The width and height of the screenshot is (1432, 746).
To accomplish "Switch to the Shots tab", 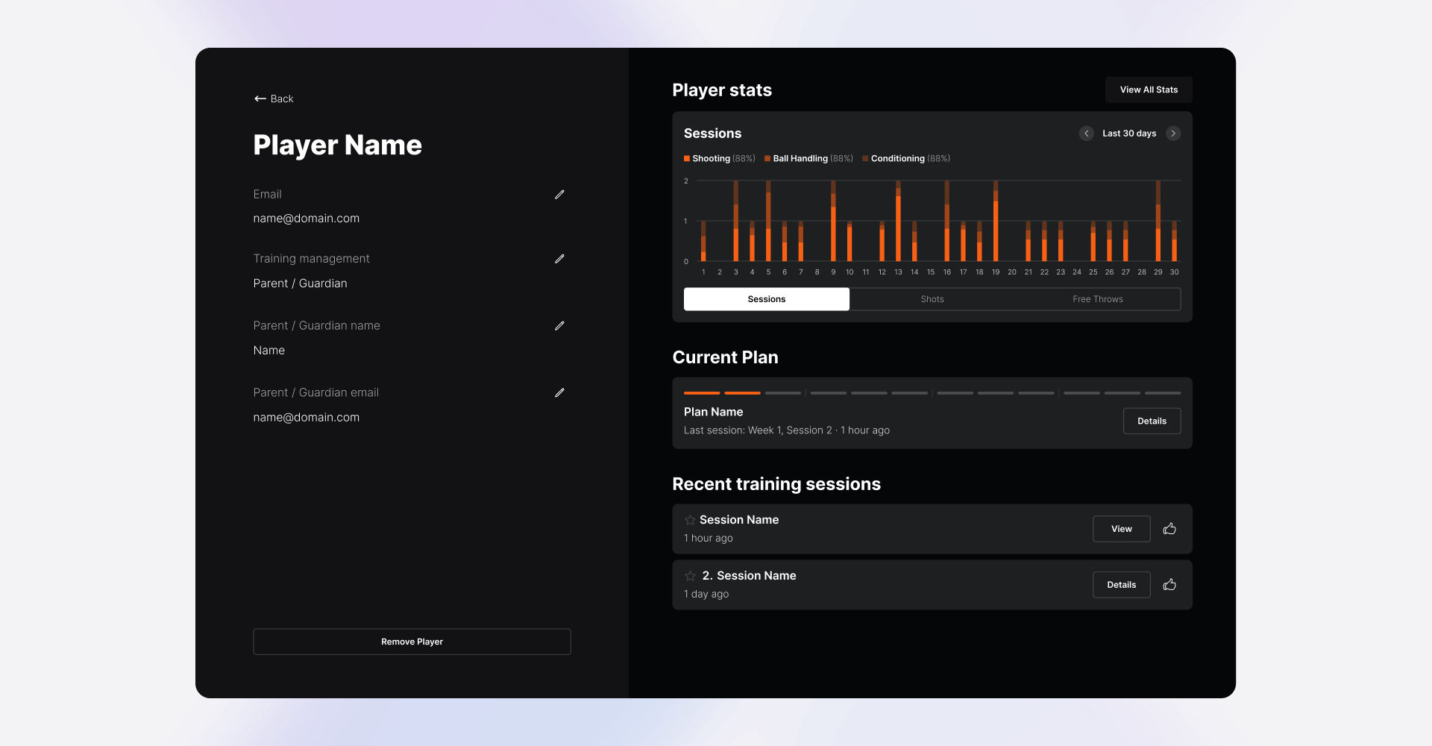I will [x=932, y=299].
